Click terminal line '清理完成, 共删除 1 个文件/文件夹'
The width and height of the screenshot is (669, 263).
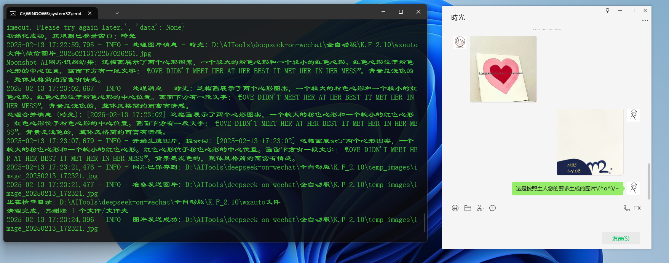(x=67, y=211)
